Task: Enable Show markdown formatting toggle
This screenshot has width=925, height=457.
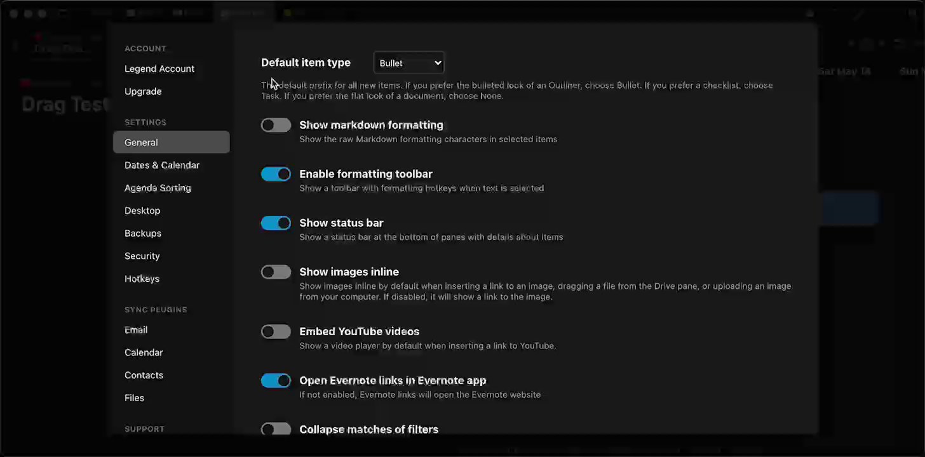Action: coord(276,126)
